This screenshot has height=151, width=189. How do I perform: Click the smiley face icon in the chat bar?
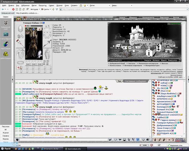tap(143, 140)
